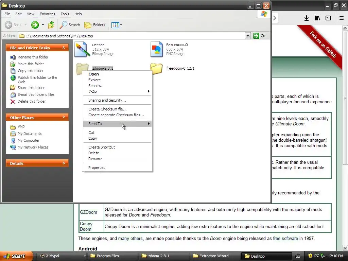
Task: Open the Edit menu
Action: pos(18,14)
